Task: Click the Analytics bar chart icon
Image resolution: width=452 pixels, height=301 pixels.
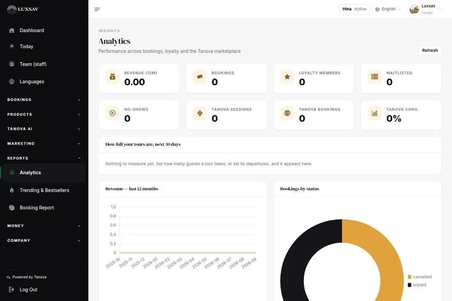Action: (12, 172)
